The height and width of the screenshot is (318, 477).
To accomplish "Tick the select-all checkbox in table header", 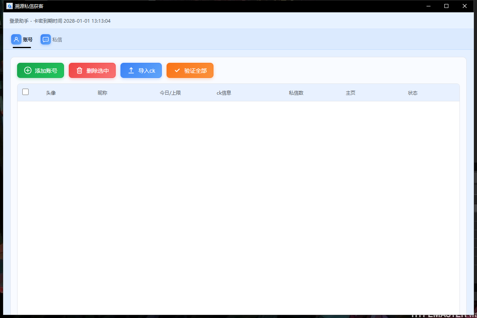I will [25, 92].
